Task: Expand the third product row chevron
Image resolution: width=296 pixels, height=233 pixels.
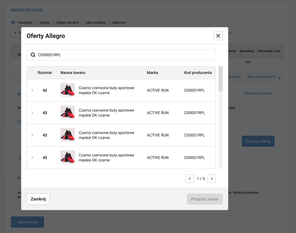Action: point(32,135)
